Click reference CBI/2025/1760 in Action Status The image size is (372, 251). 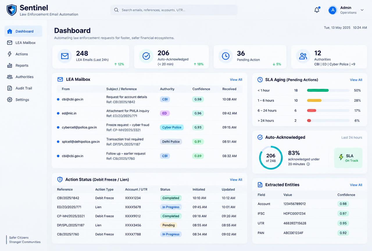click(68, 234)
